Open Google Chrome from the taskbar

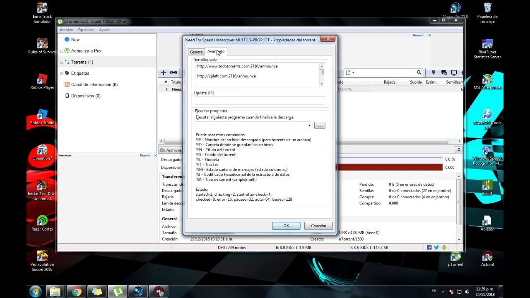[76, 291]
